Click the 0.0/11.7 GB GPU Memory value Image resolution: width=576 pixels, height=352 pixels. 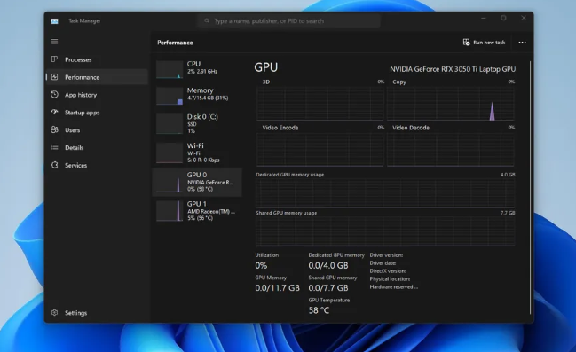(277, 288)
